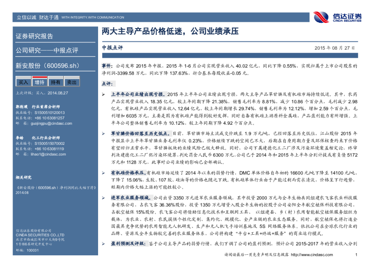Viewport: 377px width, 266px height.
Task: Click the report date 2015年08月27日
Action: pos(334,48)
